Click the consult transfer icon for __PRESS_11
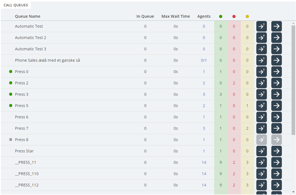This screenshot has height=195, width=296. 261,162
